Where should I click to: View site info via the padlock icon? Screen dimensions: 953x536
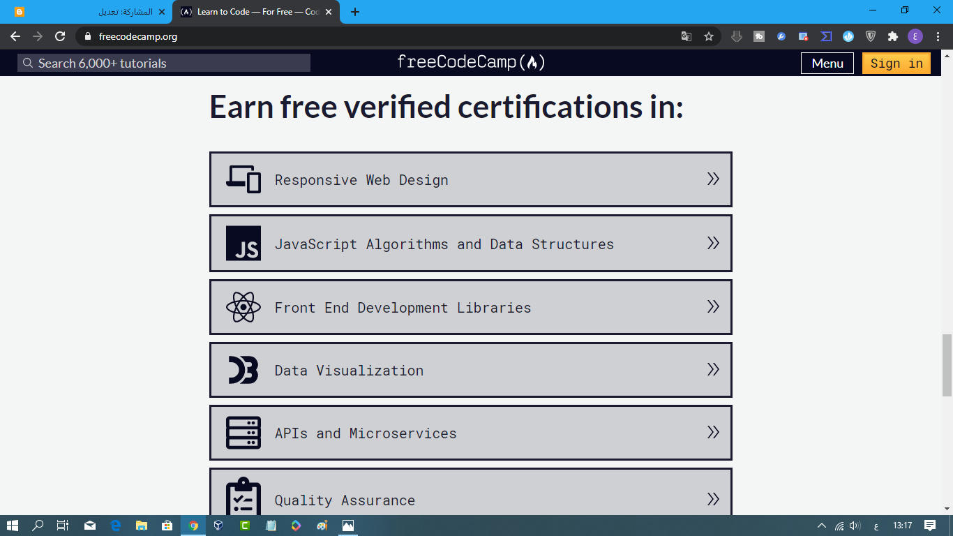point(88,36)
